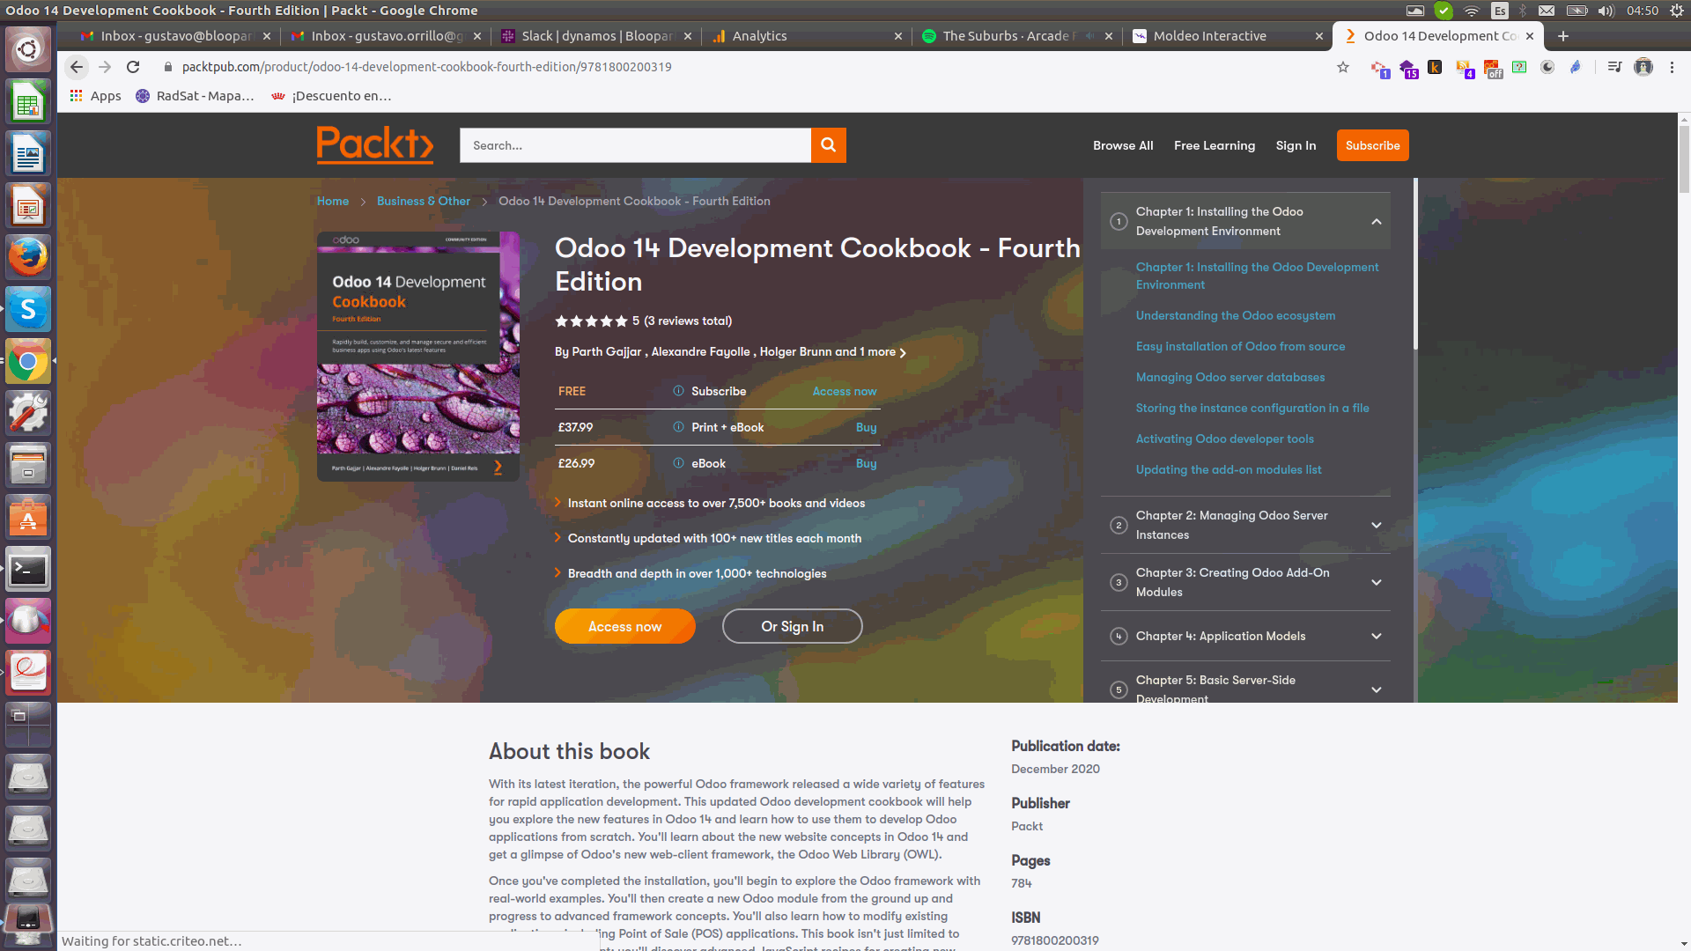This screenshot has width=1691, height=951.
Task: Open Understanding the Odoo ecosystem section
Action: click(1235, 315)
